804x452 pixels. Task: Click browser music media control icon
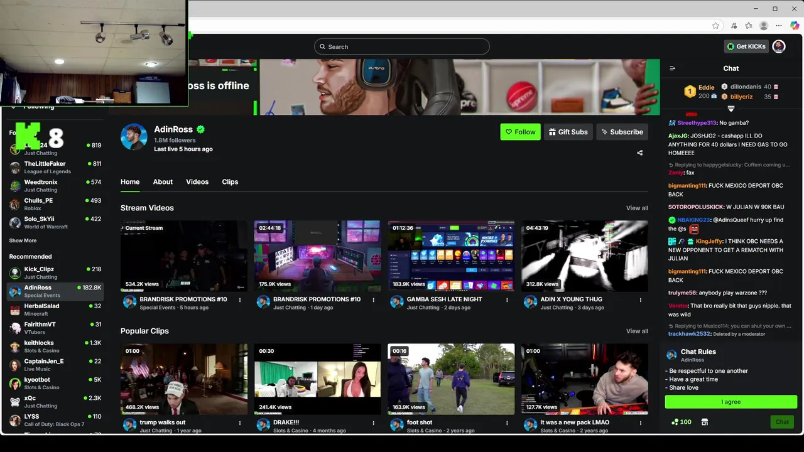pyautogui.click(x=734, y=26)
